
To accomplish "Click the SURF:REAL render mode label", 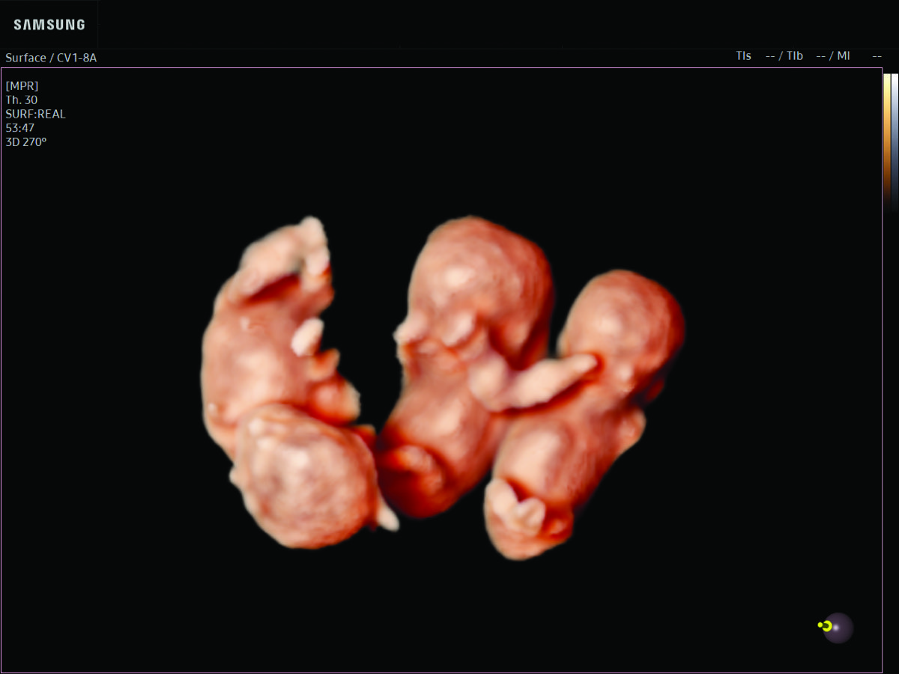I will [35, 114].
